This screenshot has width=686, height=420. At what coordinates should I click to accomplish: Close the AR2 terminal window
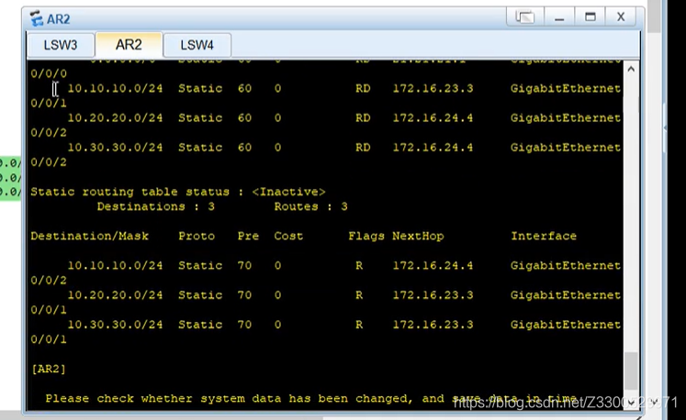pyautogui.click(x=621, y=17)
